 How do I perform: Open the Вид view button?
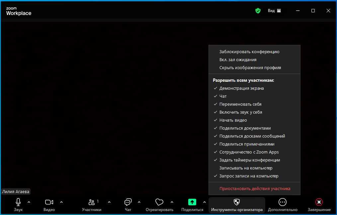(274, 11)
